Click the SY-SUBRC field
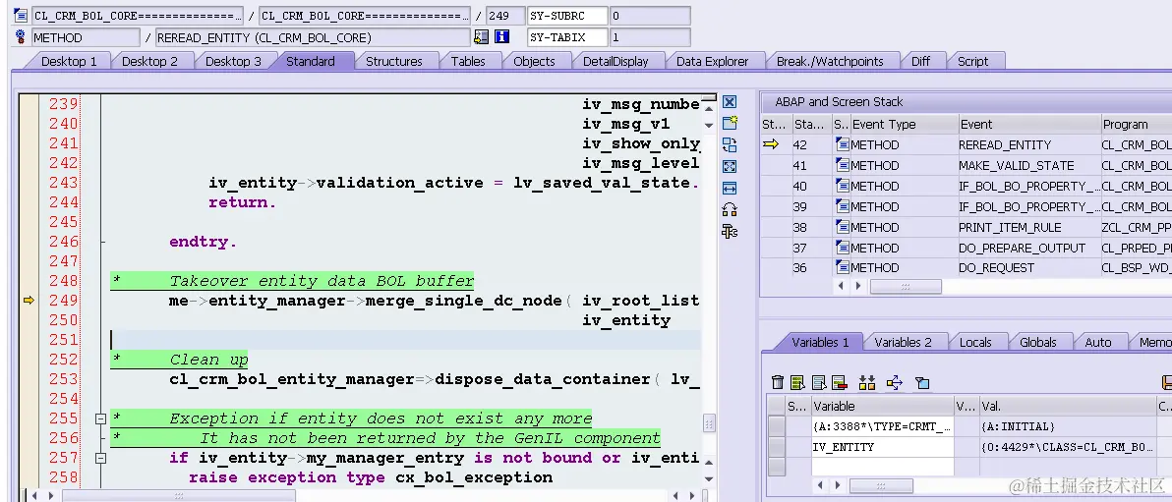 (567, 16)
